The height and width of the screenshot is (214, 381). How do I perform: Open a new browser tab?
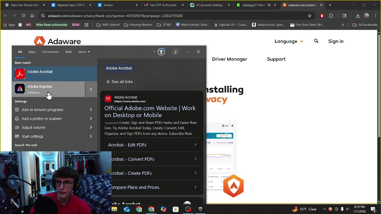[330, 5]
